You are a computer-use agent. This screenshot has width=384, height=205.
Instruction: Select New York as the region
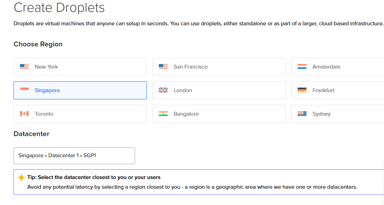(x=80, y=67)
